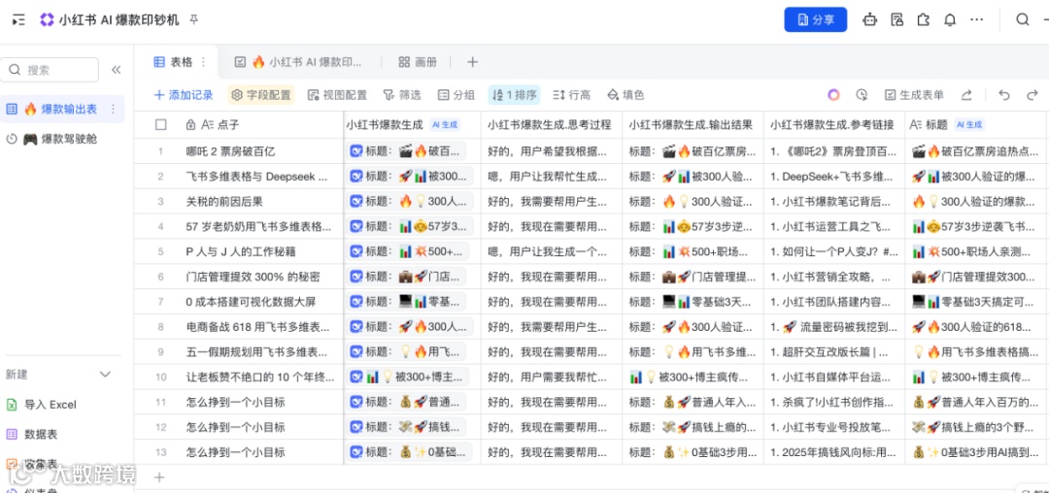
Task: Undo the last action
Action: click(1004, 95)
